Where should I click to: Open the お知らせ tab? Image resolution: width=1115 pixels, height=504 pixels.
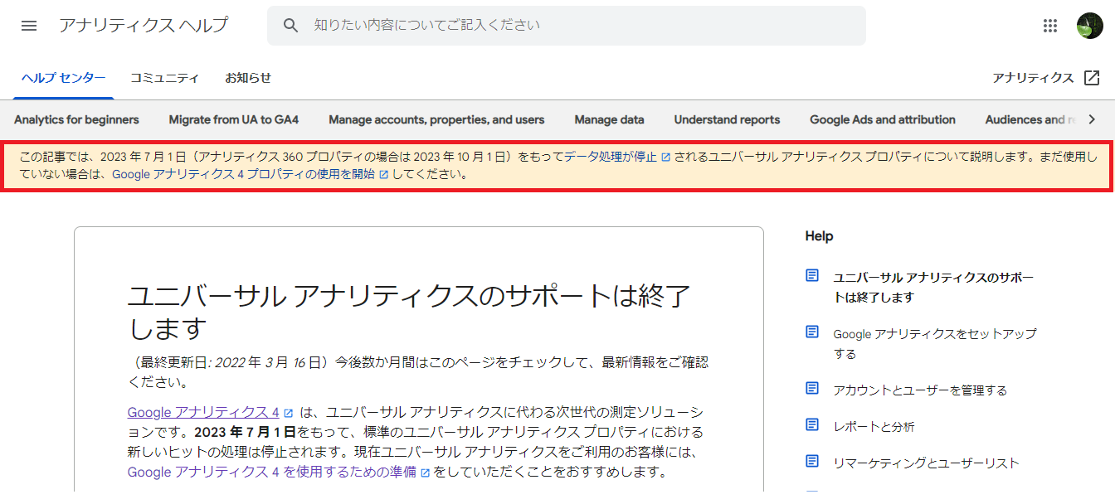pyautogui.click(x=248, y=78)
